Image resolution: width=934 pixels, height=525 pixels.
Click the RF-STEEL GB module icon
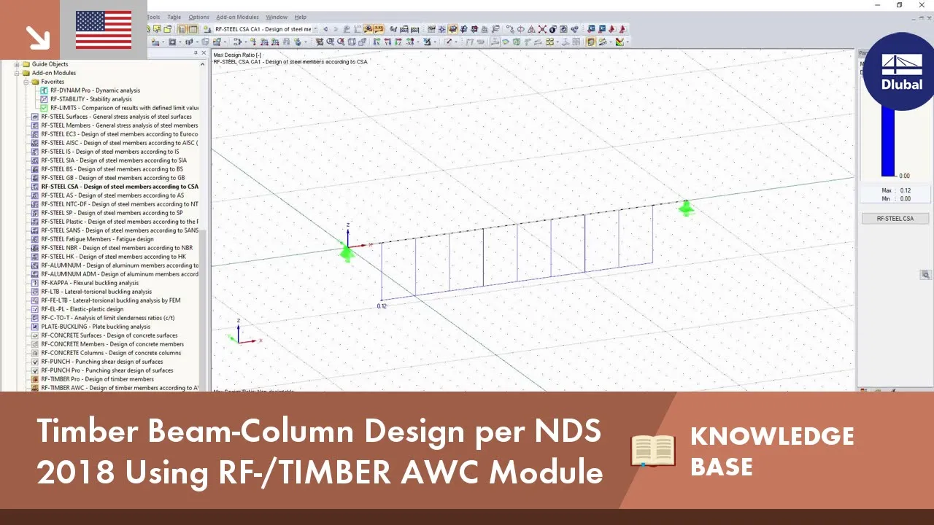pos(35,178)
